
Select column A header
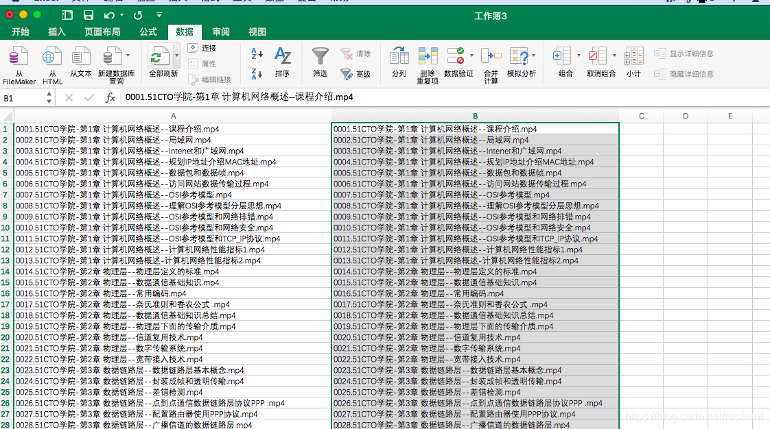173,117
